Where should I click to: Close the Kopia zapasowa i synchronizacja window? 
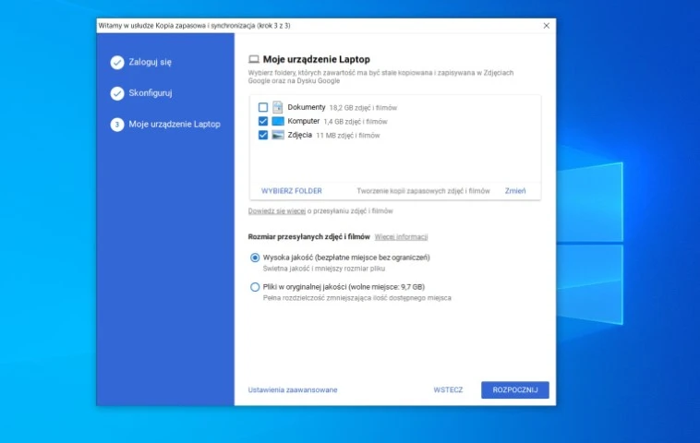(x=546, y=26)
